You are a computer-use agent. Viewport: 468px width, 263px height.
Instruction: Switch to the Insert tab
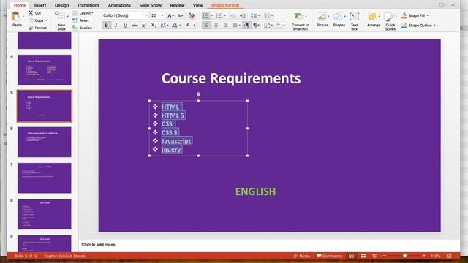click(x=40, y=5)
